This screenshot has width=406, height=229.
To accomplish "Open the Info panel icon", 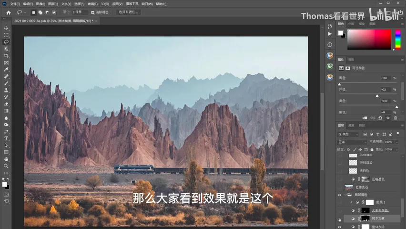I will (x=330, y=44).
